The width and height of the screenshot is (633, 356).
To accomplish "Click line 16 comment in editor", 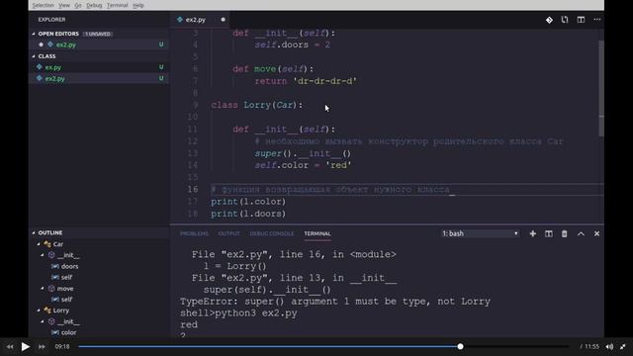I will (x=330, y=189).
